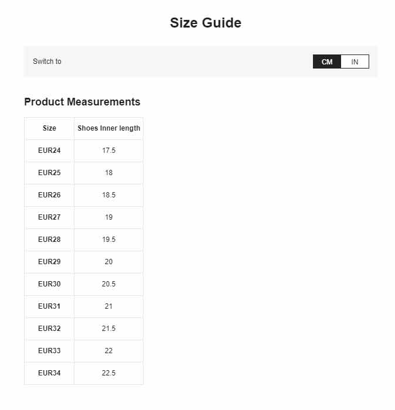This screenshot has width=395, height=410.
Task: Click the 22.5 inner length value
Action: 108,373
